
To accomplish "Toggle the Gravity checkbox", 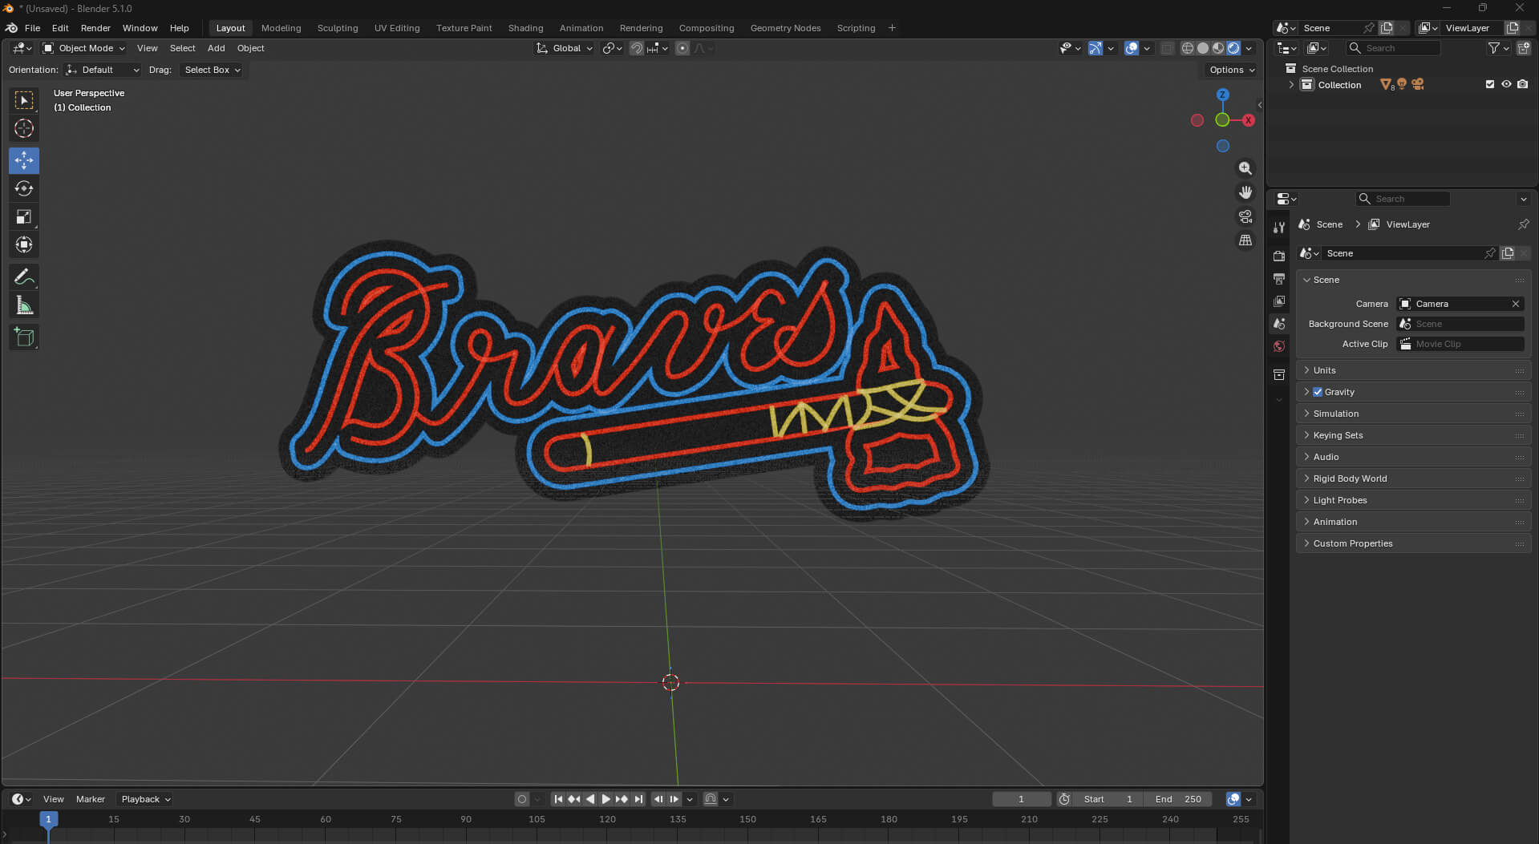I will [x=1318, y=392].
